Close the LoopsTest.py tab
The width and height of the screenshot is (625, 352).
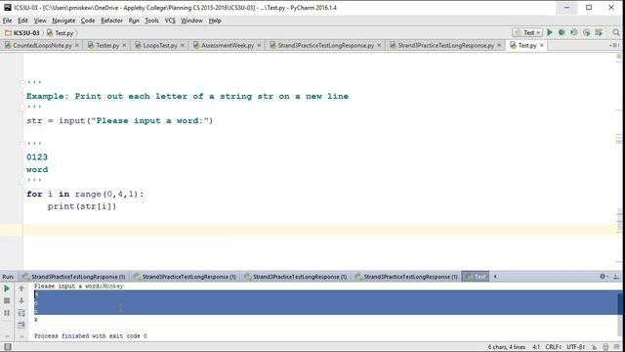[183, 46]
